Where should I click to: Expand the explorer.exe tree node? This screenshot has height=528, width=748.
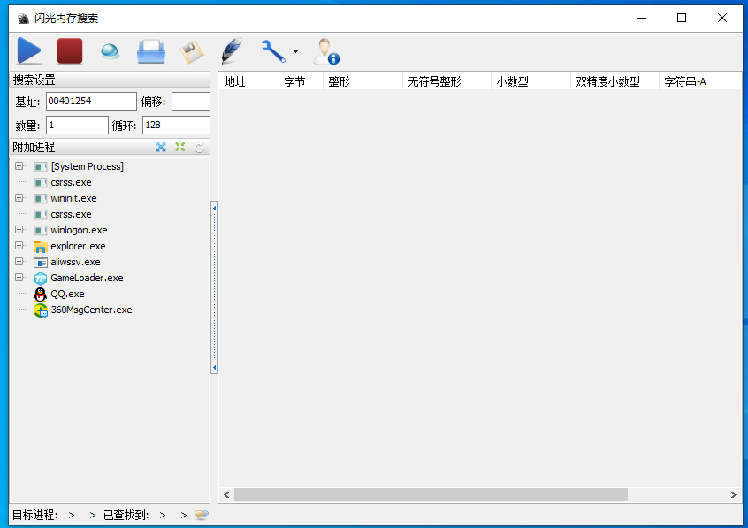coord(19,245)
